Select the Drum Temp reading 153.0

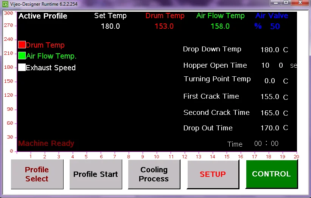point(164,26)
